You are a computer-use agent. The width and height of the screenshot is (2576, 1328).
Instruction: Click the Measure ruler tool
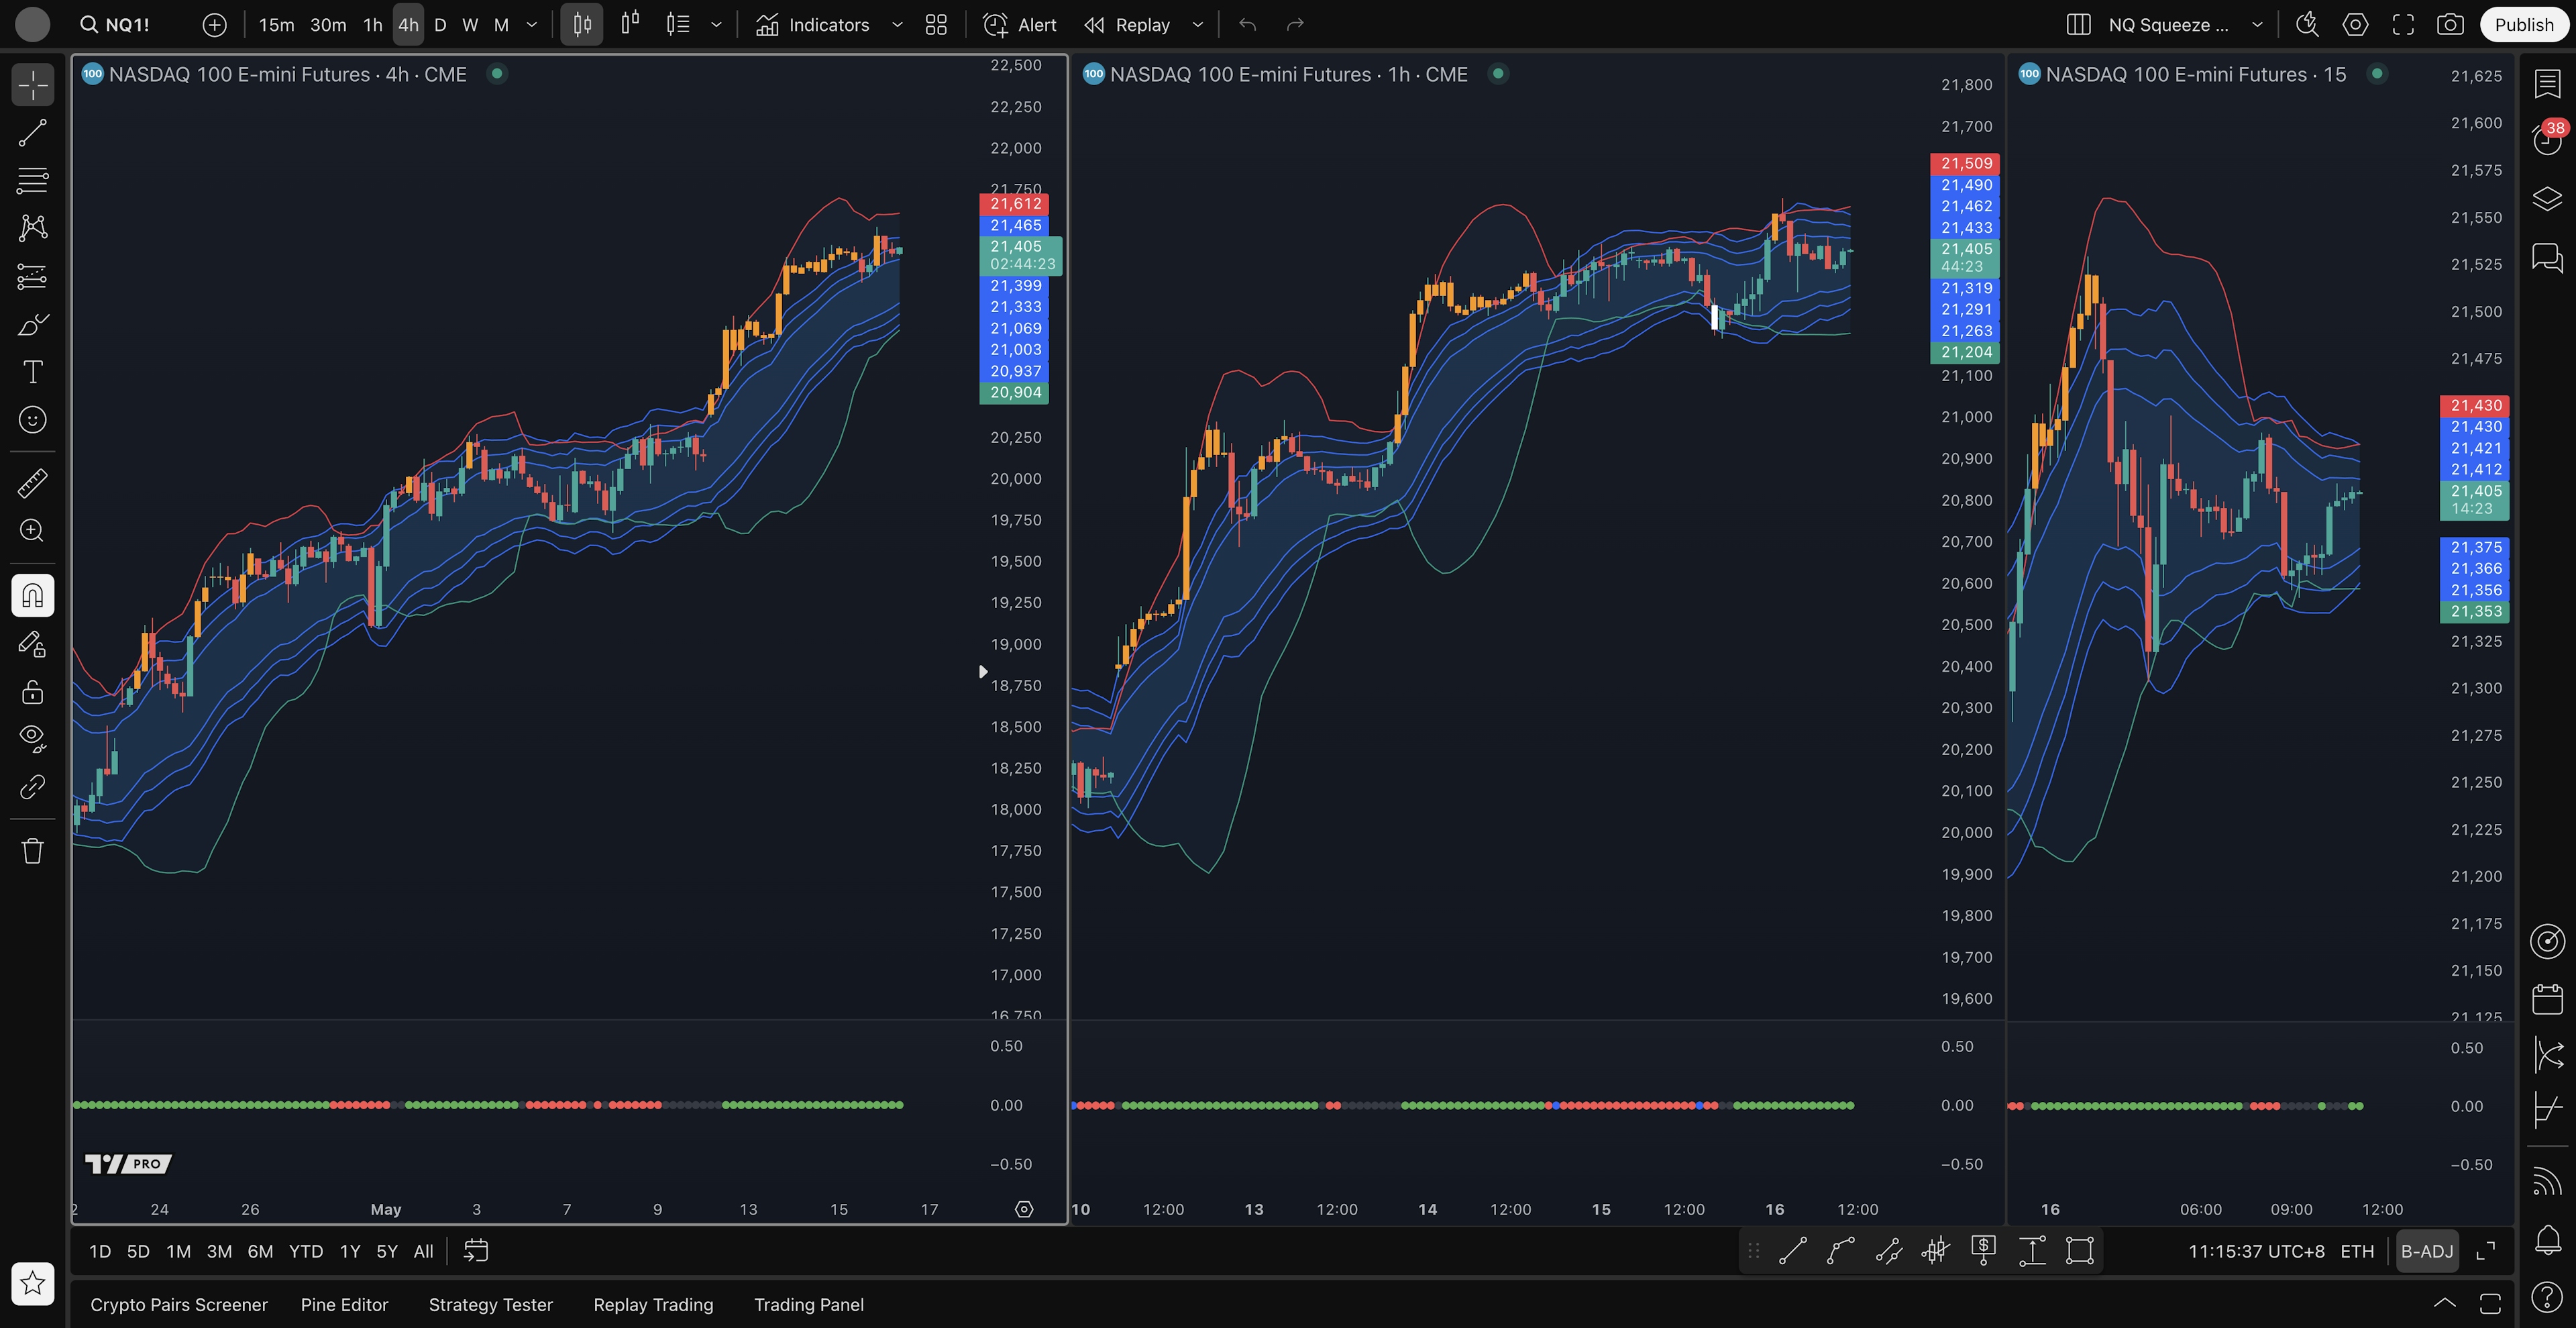[x=32, y=484]
